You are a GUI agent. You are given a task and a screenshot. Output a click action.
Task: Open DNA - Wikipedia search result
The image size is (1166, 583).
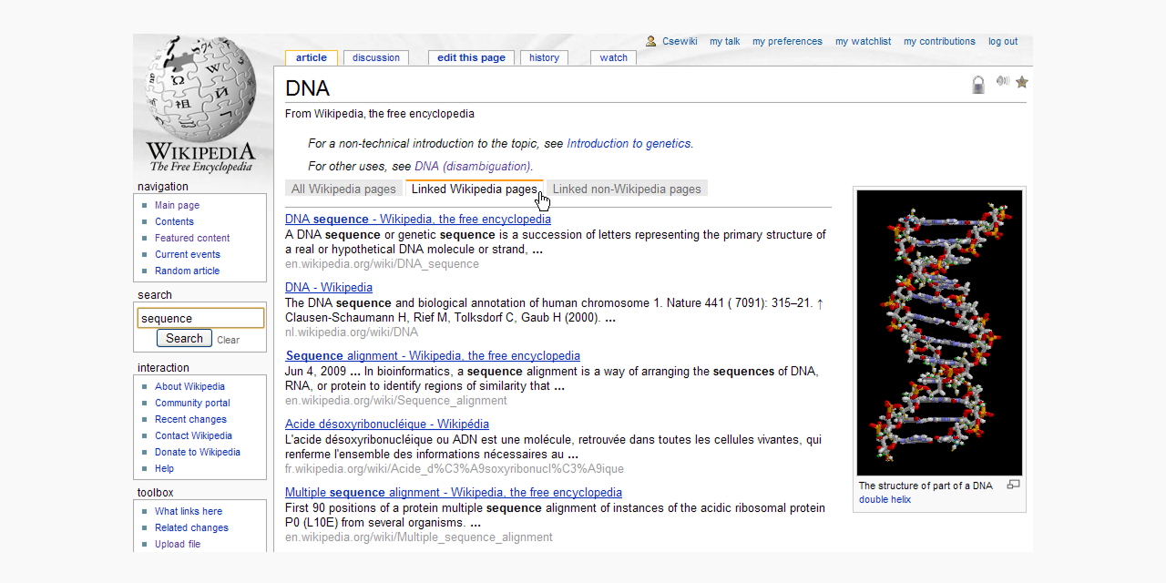(x=329, y=287)
